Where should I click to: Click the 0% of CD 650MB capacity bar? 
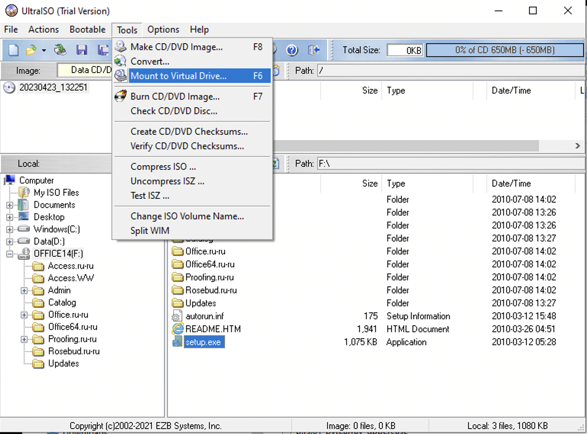point(504,50)
